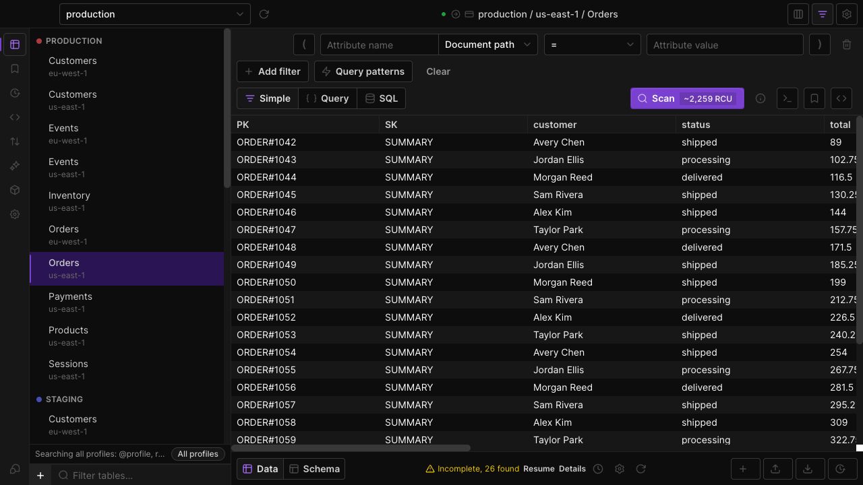Screen dimensions: 863x485
Task: Click the Add filter button
Action: (x=272, y=71)
